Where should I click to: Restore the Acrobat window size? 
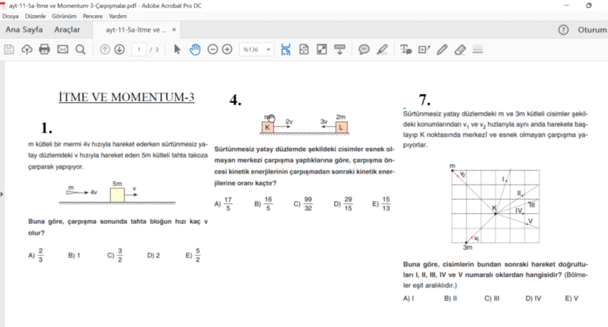pyautogui.click(x=589, y=6)
